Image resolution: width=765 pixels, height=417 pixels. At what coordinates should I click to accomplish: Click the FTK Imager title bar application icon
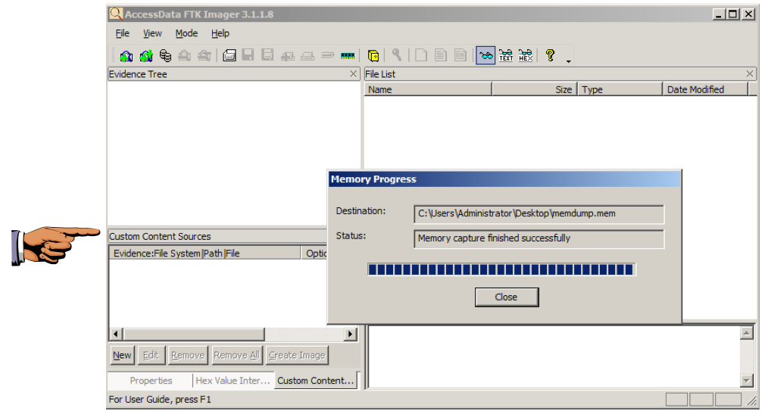point(116,14)
